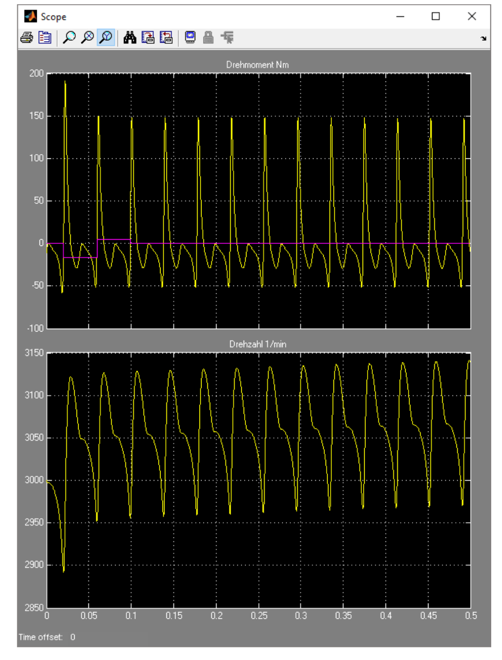Maximize the Scope window
Screen dimensions: 502x660
click(436, 16)
